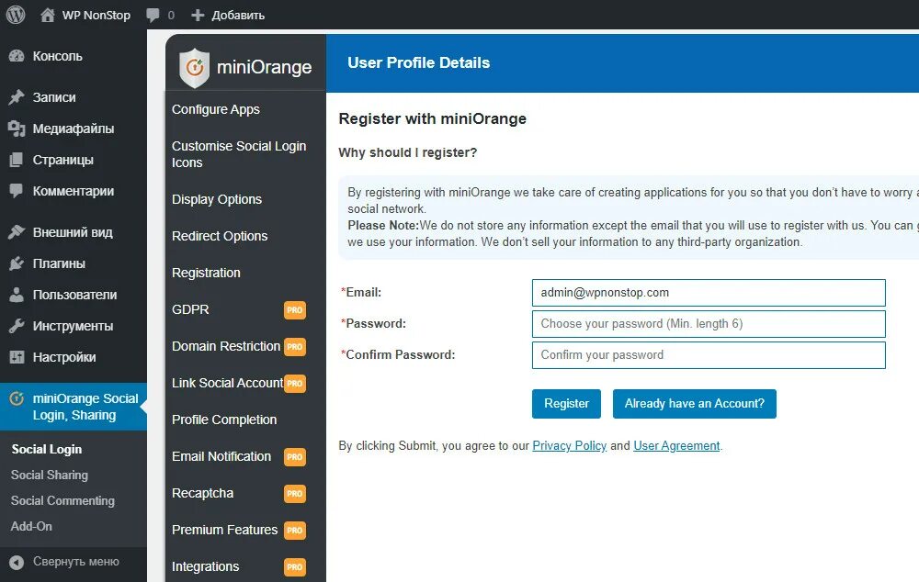
Task: Click the PRO badge next to Premium Features
Action: [295, 531]
